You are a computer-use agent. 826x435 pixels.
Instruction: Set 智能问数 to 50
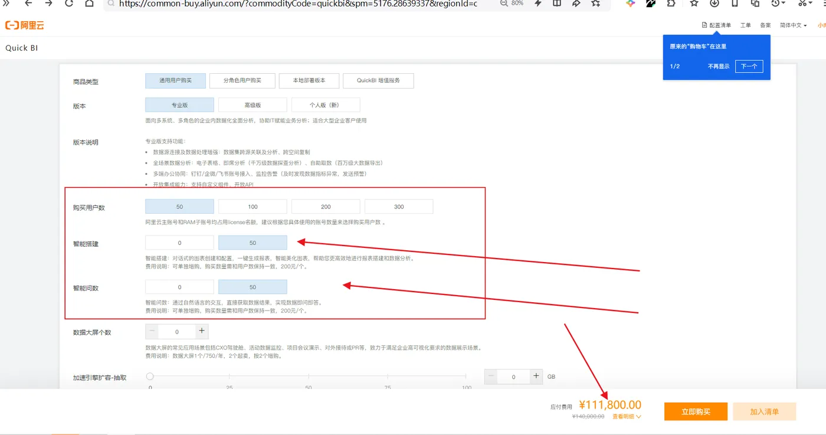pos(253,287)
